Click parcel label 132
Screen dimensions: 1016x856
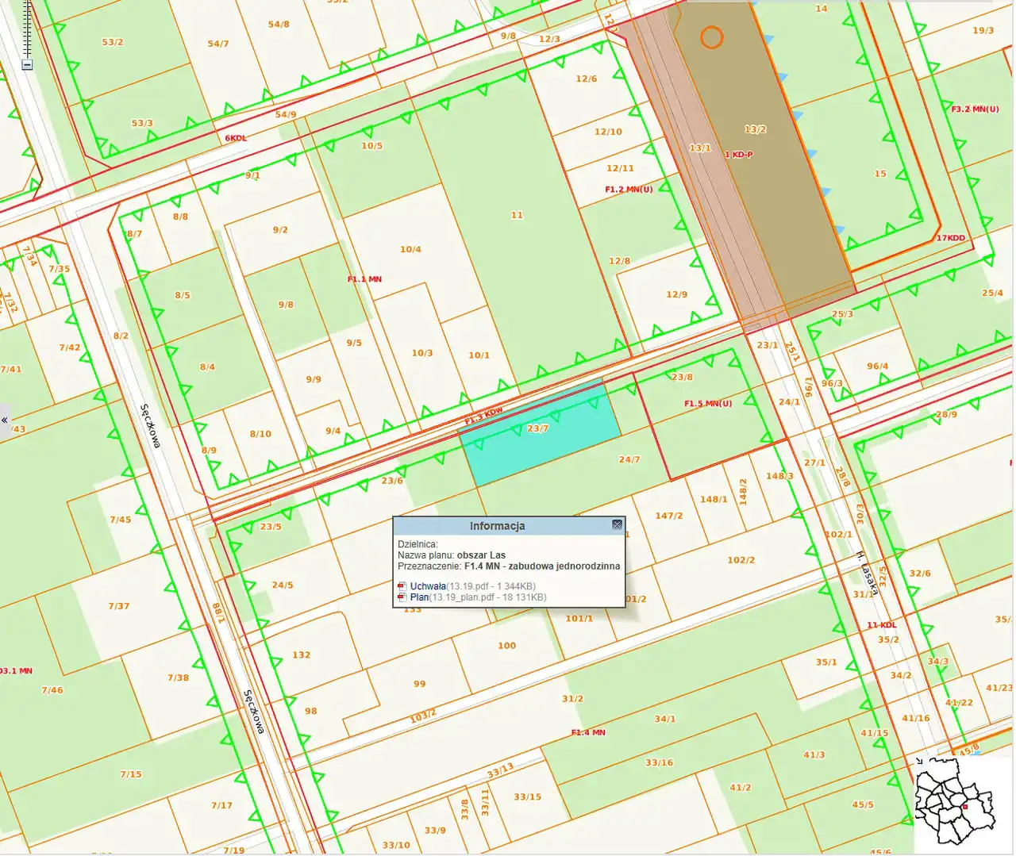pos(302,655)
